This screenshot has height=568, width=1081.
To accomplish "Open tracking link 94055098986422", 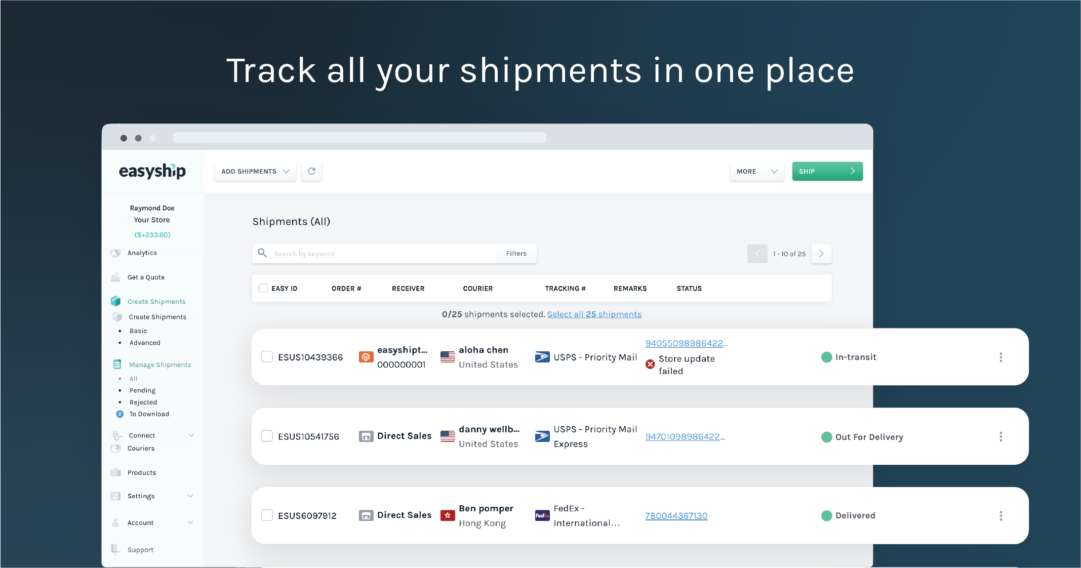I will (x=687, y=343).
